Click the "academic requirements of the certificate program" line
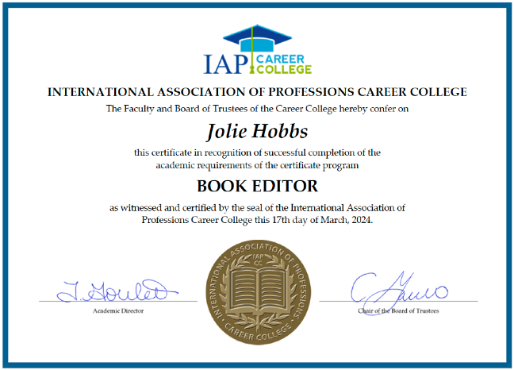The height and width of the screenshot is (370, 514). [257, 164]
